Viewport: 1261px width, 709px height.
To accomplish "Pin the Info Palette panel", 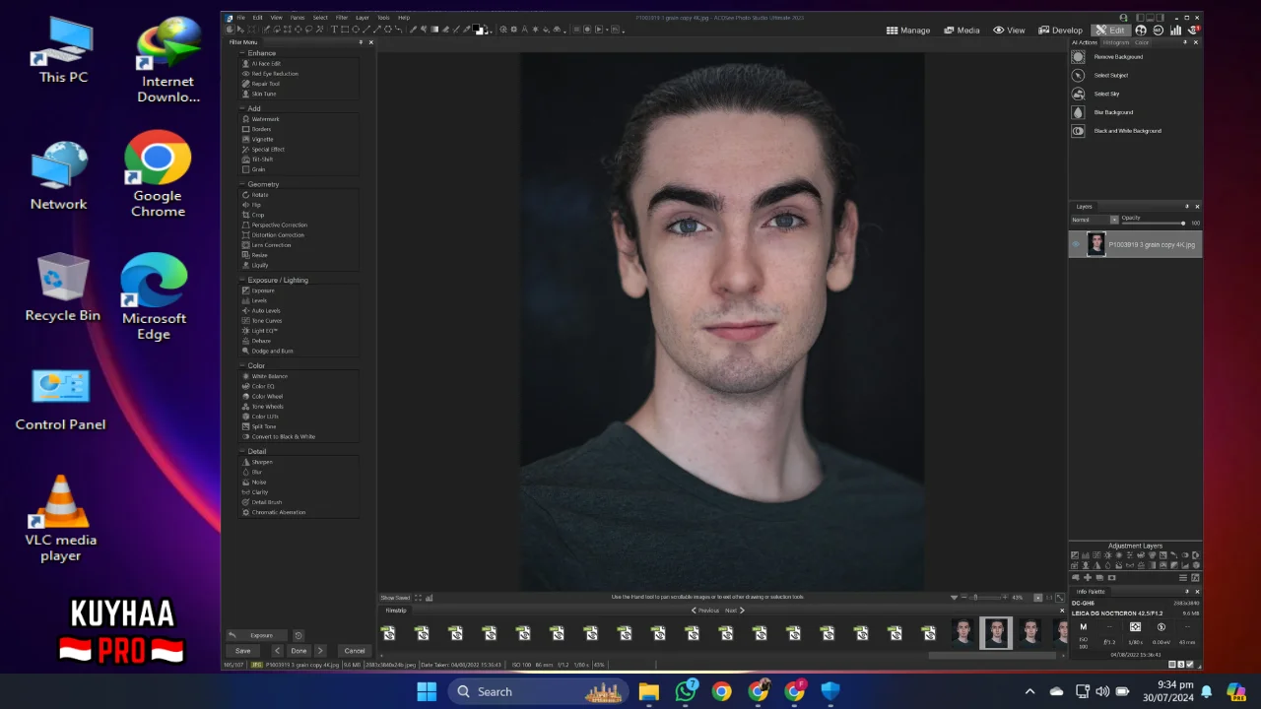I will click(x=1187, y=592).
